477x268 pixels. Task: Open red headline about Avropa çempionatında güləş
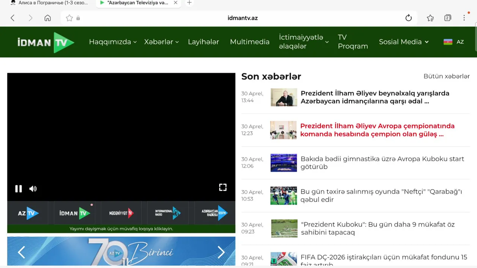[x=378, y=130]
